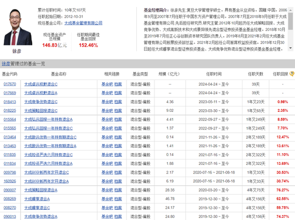Open fund code 090007

[10, 190]
